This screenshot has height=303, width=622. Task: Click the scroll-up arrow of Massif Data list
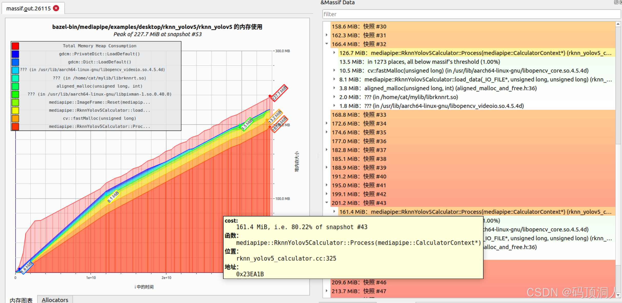point(618,24)
